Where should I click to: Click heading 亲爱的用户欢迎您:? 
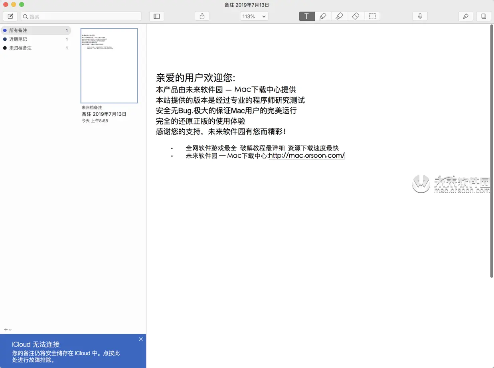point(196,77)
